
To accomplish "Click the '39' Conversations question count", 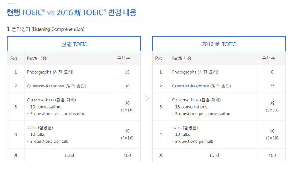I will [272, 103].
